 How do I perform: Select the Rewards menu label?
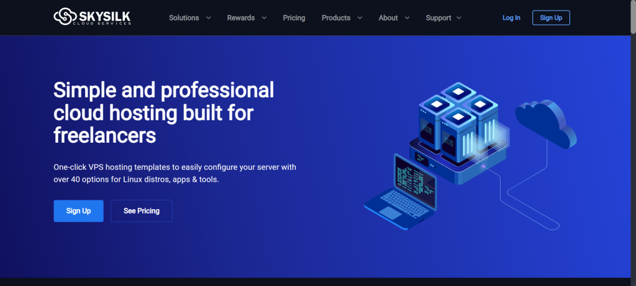click(x=241, y=18)
